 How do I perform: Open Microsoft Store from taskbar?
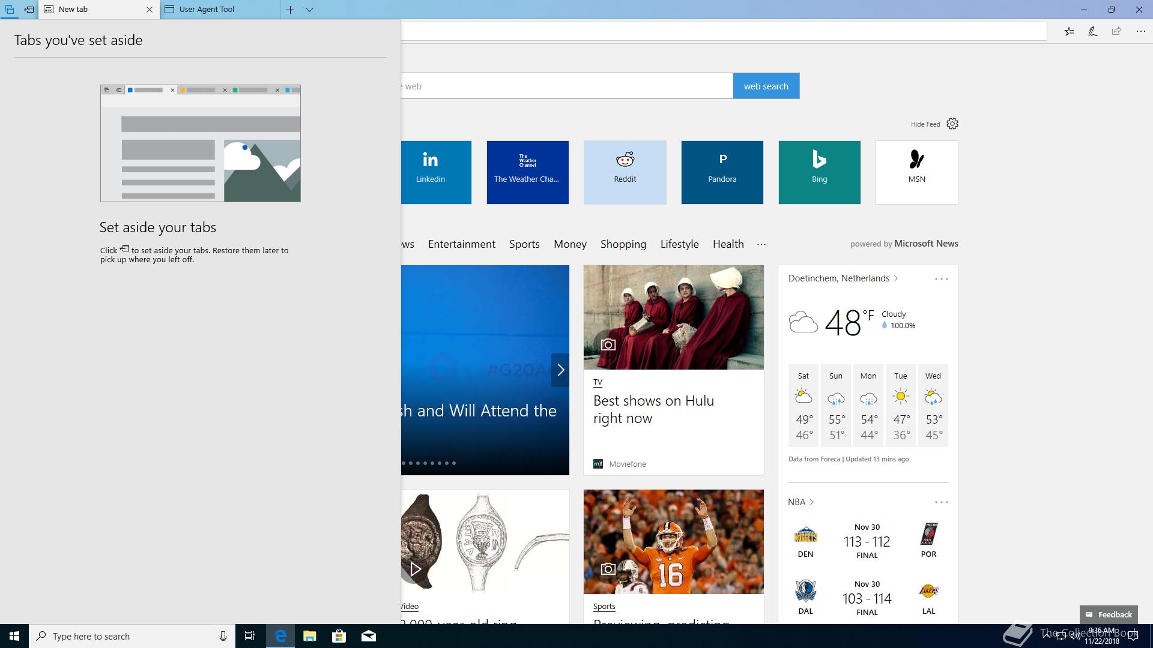pos(339,636)
